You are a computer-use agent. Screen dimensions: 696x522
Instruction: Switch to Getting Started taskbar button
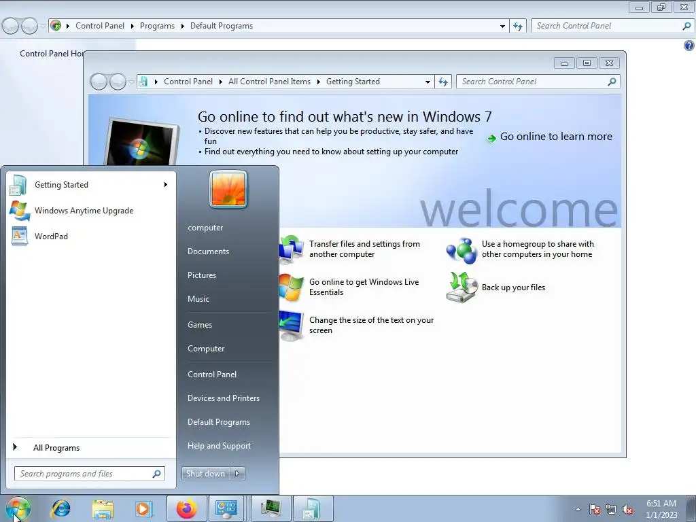[313, 508]
